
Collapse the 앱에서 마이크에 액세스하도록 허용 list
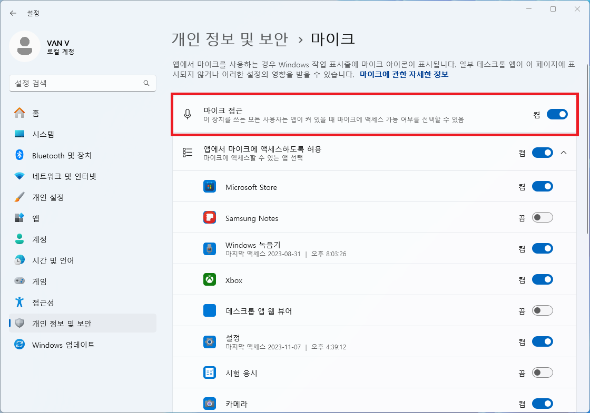tap(564, 153)
